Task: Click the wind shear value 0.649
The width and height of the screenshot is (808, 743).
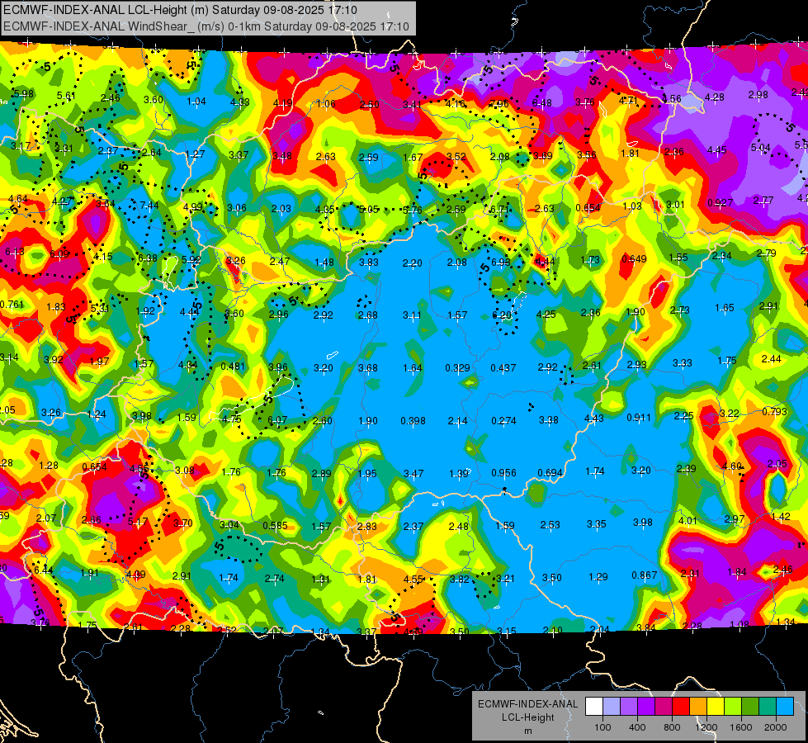Action: pos(634,259)
